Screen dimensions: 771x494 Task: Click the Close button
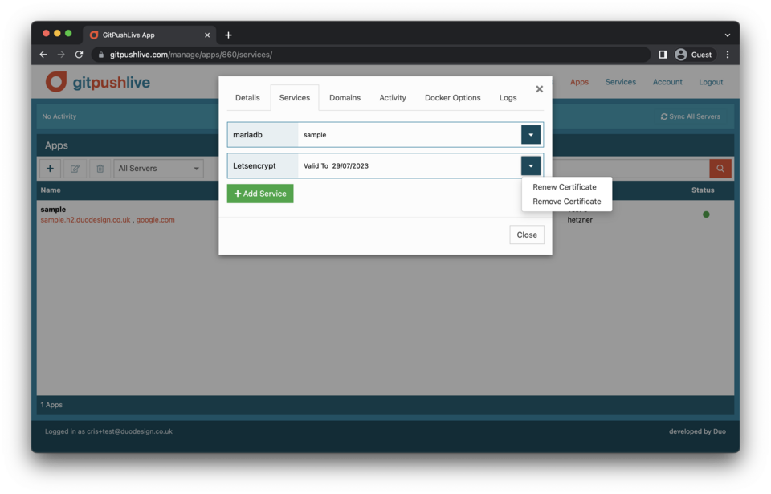527,235
